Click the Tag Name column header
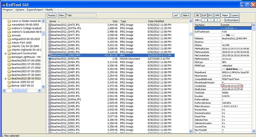The height and width of the screenshot is (137, 256). [208, 25]
